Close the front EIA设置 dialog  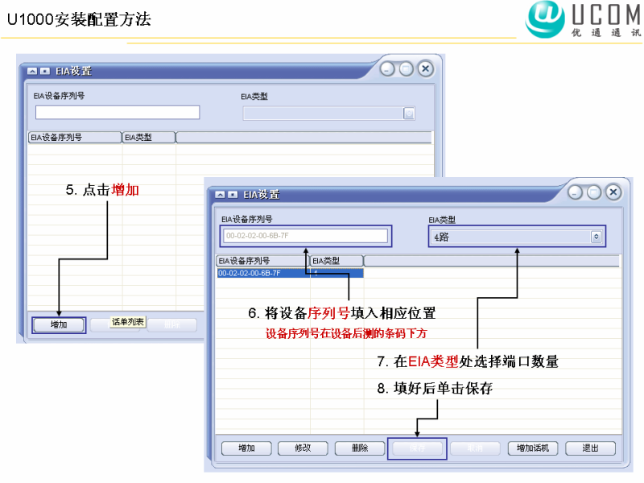(x=613, y=192)
